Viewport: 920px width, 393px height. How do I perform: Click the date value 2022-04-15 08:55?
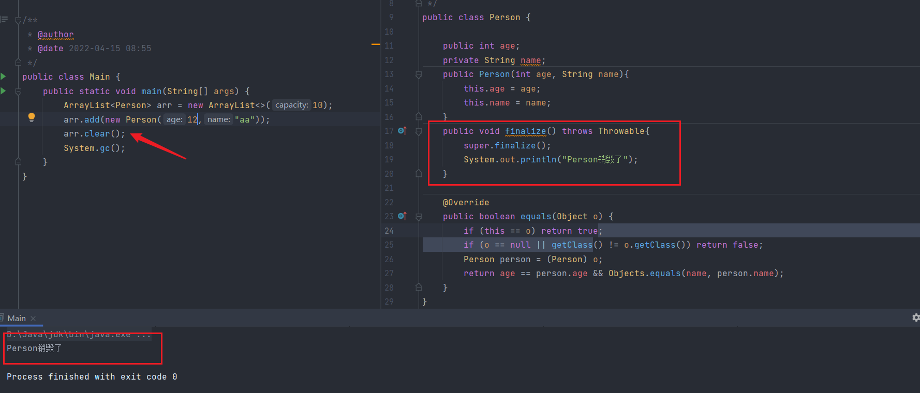click(x=110, y=49)
